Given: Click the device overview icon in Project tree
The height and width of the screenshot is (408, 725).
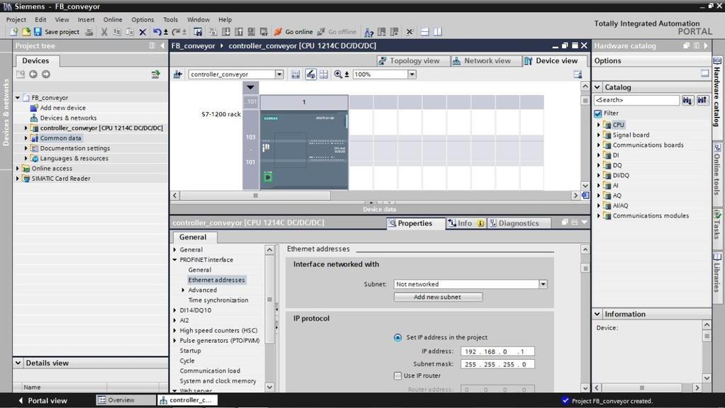Looking at the screenshot, I should pos(155,74).
